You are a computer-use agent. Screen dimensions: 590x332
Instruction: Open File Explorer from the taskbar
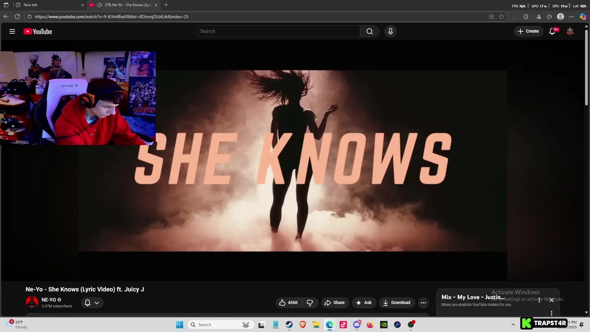click(316, 325)
